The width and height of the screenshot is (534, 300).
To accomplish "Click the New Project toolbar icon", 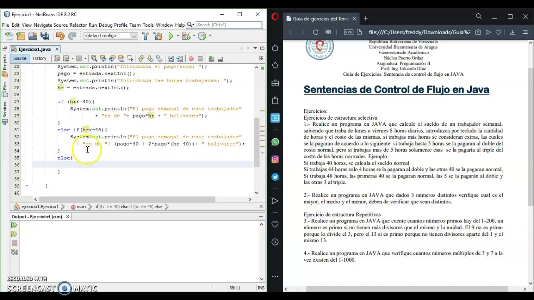I will pos(20,36).
